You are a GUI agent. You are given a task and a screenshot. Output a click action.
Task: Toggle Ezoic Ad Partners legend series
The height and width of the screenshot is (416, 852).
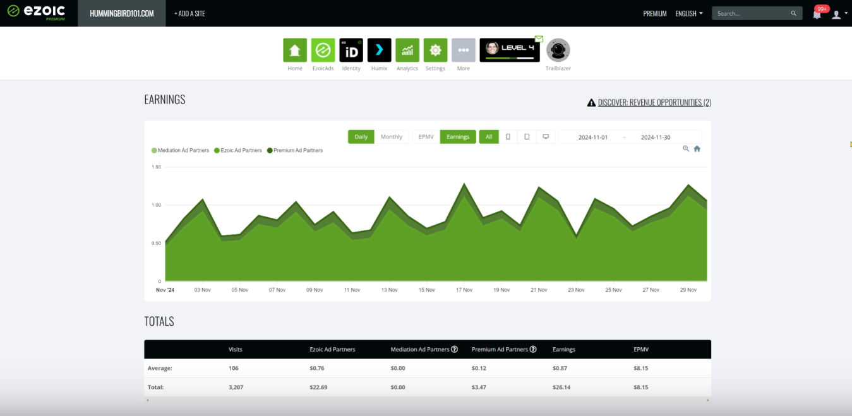tap(237, 150)
